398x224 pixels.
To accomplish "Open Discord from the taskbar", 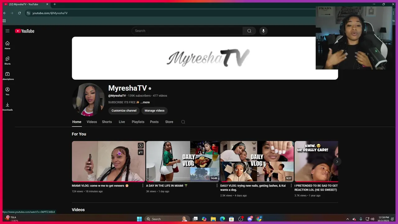I will pyautogui.click(x=250, y=219).
